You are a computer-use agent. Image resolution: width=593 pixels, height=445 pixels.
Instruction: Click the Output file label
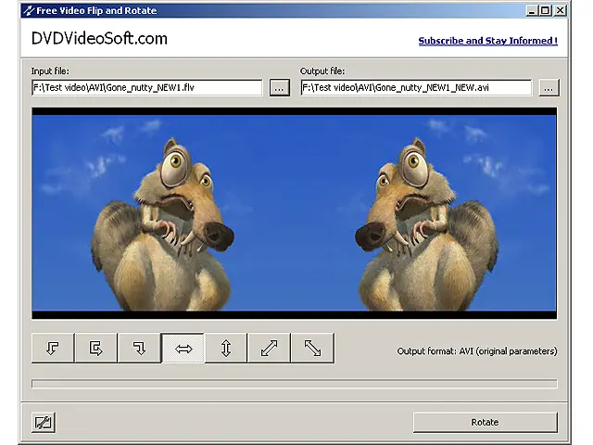322,71
